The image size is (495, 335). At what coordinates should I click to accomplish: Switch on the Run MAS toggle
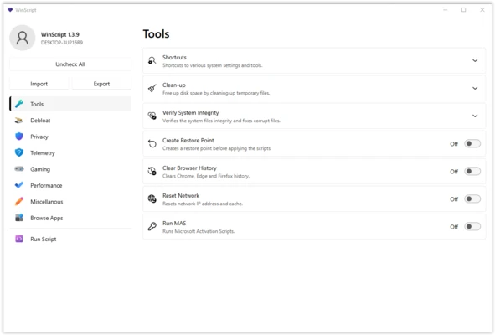(472, 226)
